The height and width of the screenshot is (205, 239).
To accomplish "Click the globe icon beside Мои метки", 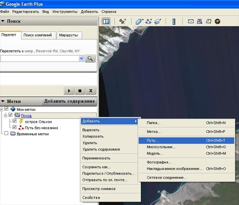I will pyautogui.click(x=13, y=109).
